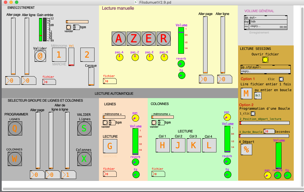Toggle the 1_clic checkbox under Option 2
Viewport: 304px width, 192px height.
(253, 114)
